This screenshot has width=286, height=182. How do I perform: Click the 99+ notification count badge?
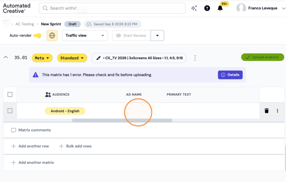coord(225,4)
